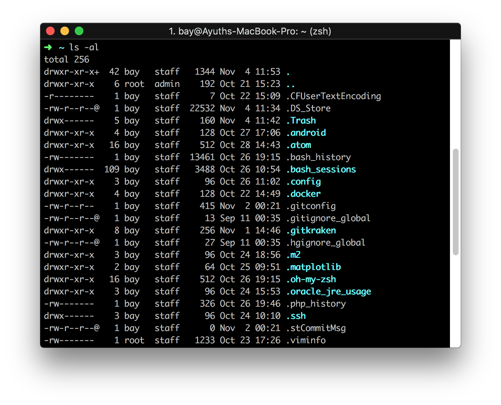Click the .atom directory name
Image resolution: width=501 pixels, height=405 pixels.
point(299,145)
